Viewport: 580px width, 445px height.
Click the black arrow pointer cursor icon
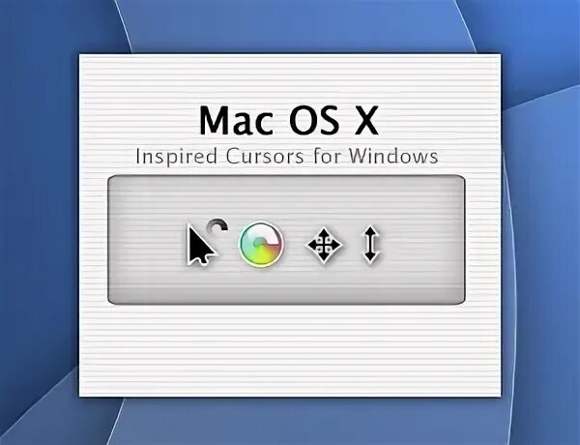(200, 245)
